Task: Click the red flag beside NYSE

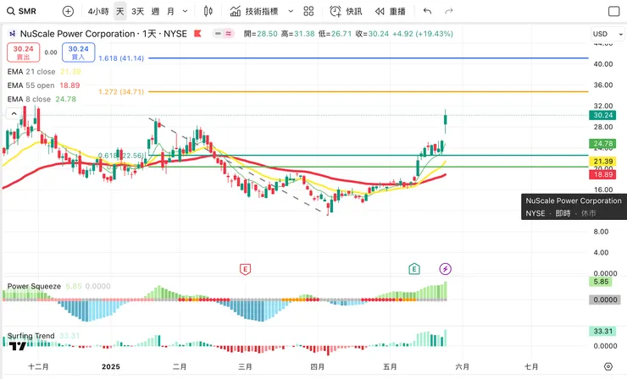Action: [x=197, y=34]
